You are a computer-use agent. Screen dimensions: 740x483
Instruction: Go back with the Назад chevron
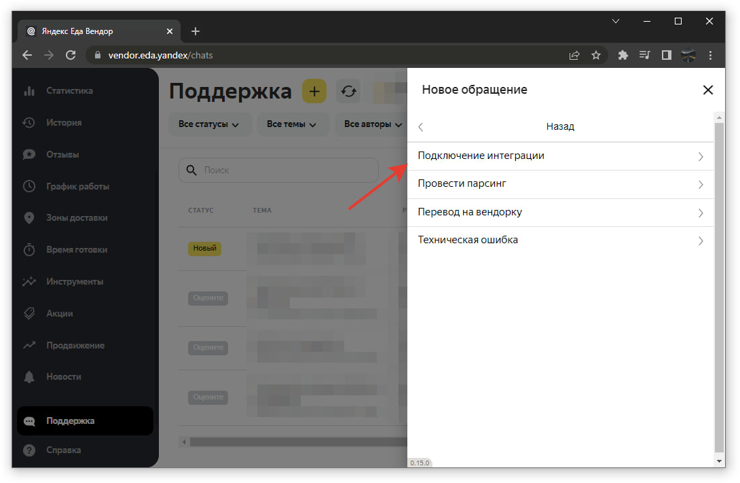(421, 127)
